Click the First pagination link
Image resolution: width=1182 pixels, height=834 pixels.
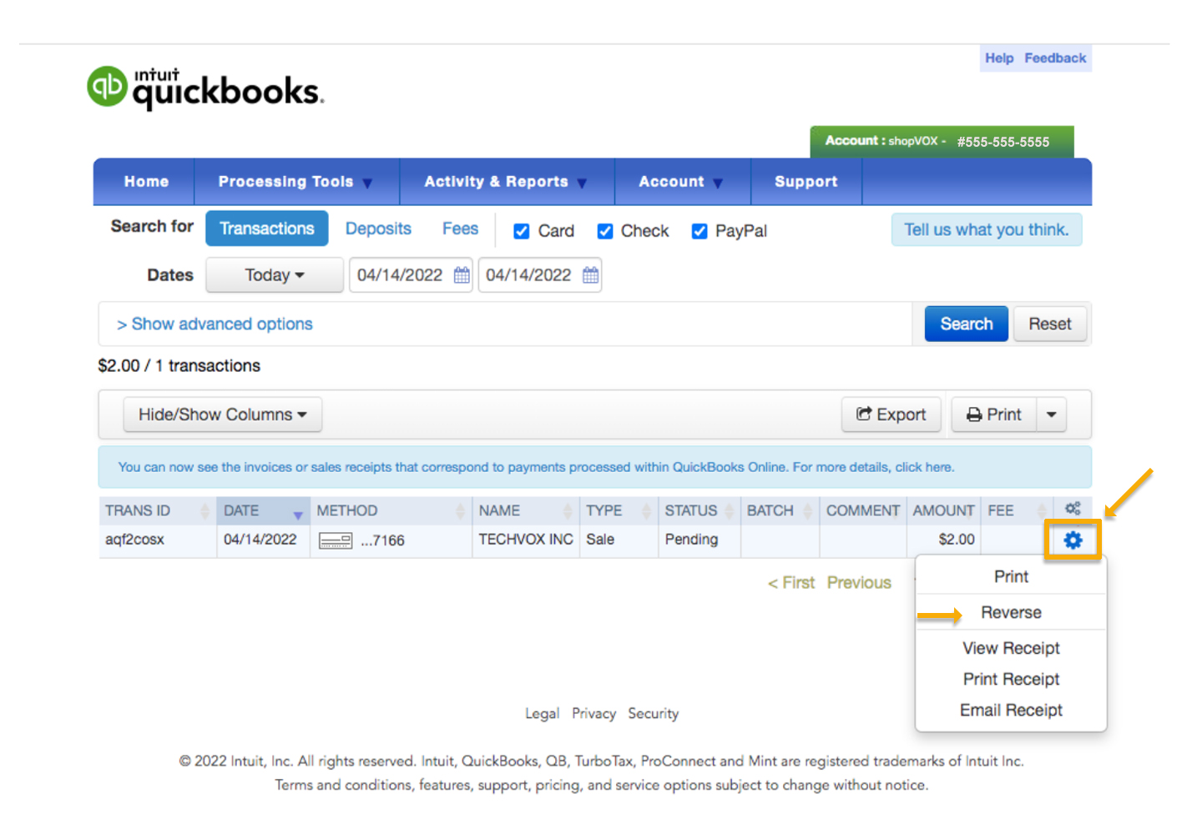pos(791,583)
